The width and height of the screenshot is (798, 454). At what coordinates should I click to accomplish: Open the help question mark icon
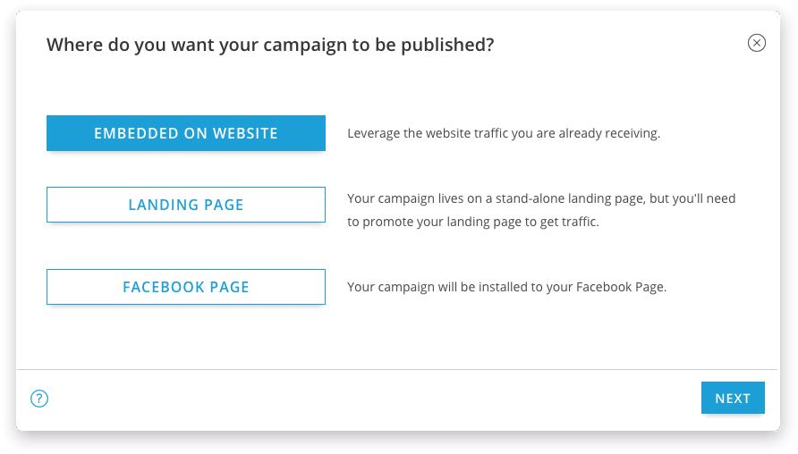39,399
